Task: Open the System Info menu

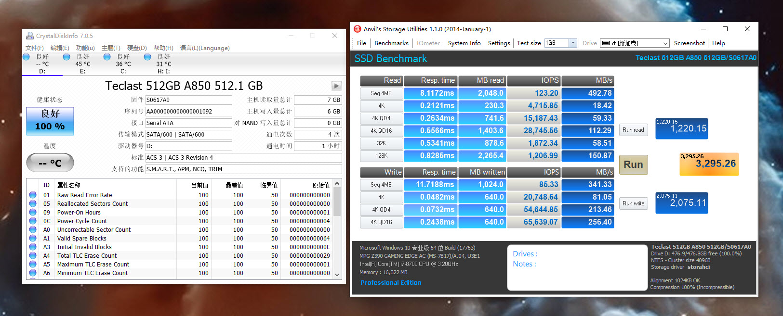Action: pos(464,43)
